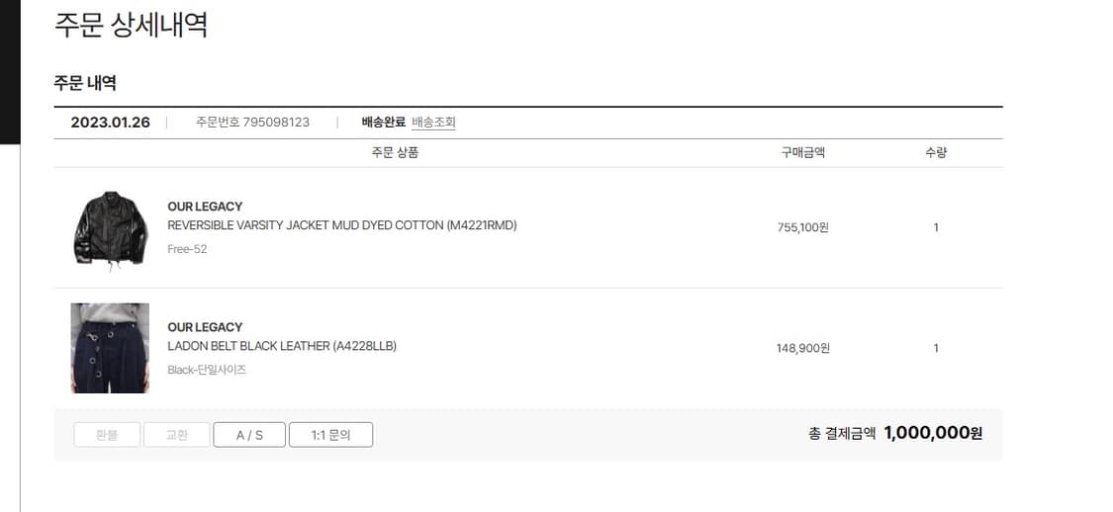Open REVERSIBLE VARSITY JACKET MUD DYED COTTON product name
The height and width of the screenshot is (512, 1113).
pyautogui.click(x=342, y=225)
